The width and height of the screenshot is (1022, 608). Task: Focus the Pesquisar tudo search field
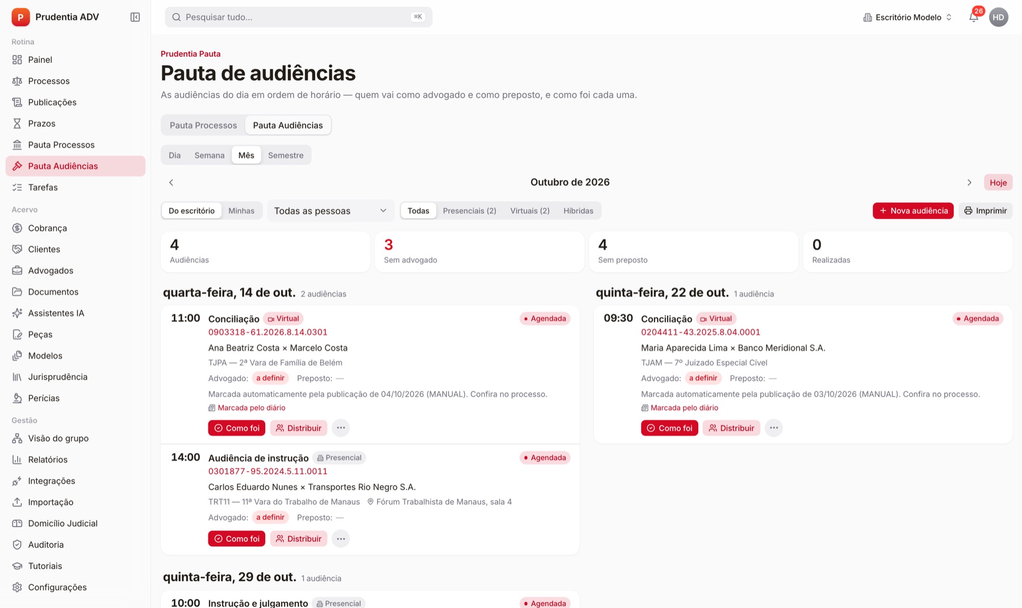click(299, 17)
